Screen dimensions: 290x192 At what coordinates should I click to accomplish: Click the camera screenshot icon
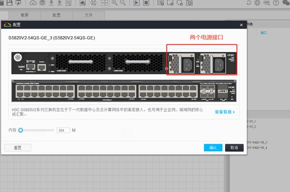[x=189, y=3]
